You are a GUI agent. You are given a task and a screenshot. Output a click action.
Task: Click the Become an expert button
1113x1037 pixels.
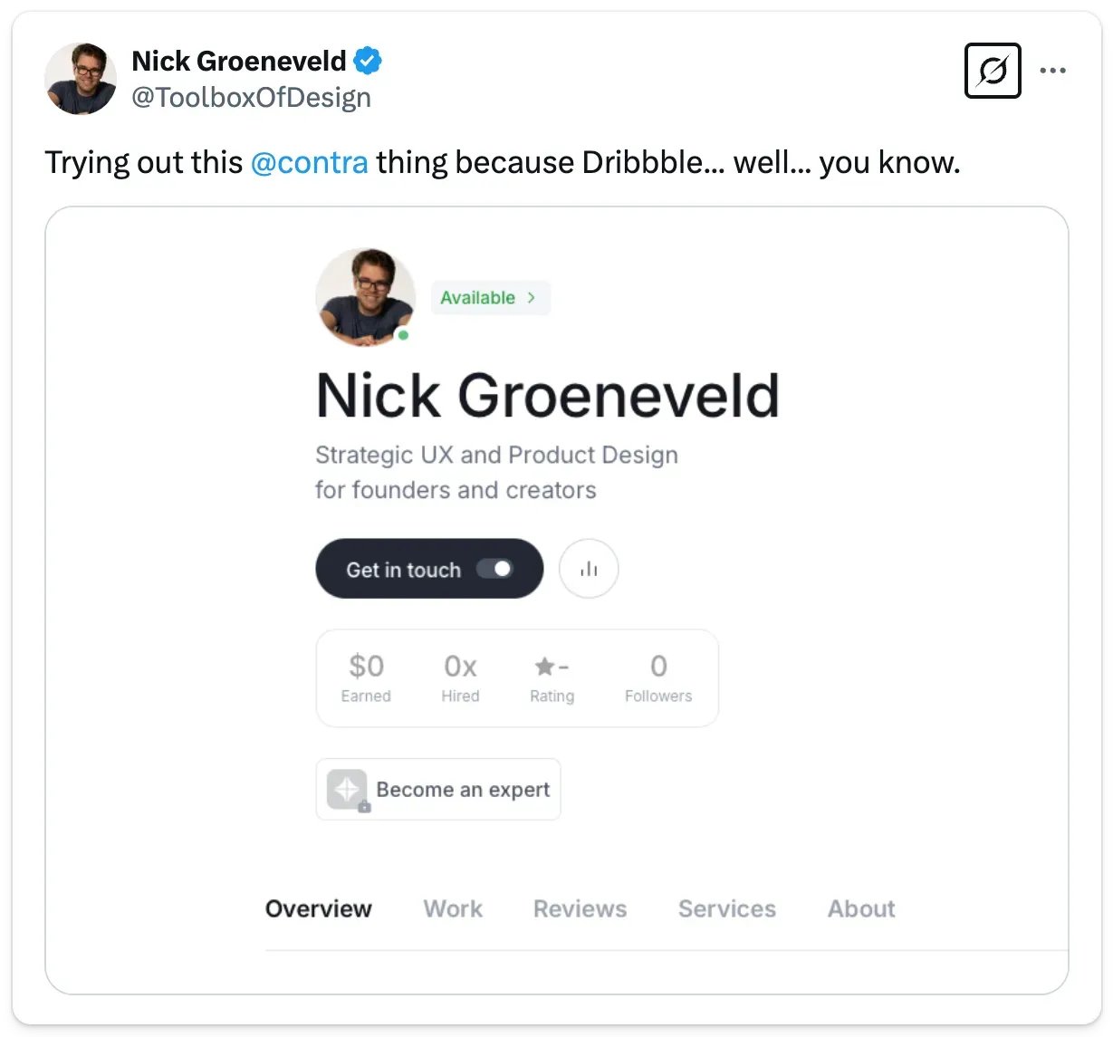click(x=462, y=789)
